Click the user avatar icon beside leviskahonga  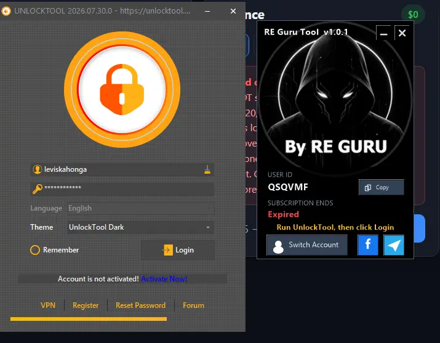pyautogui.click(x=38, y=169)
